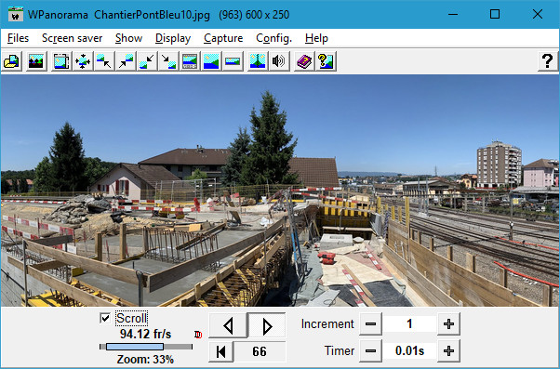Viewport: 560px width, 369px height.
Task: Open the Files menu
Action: [18, 38]
